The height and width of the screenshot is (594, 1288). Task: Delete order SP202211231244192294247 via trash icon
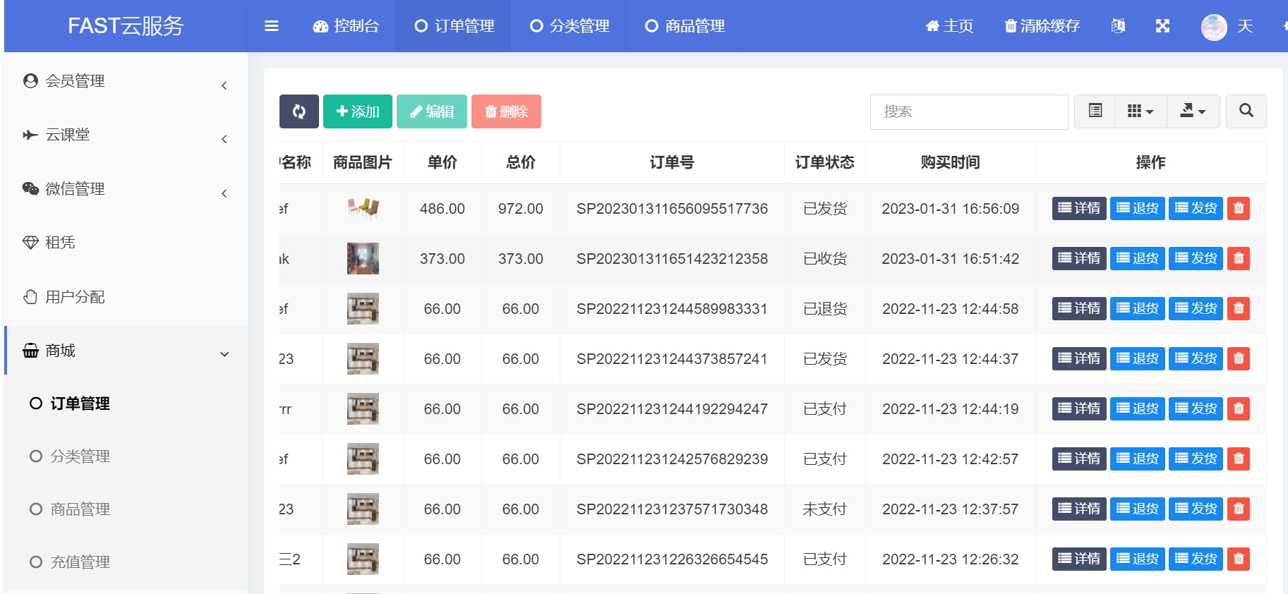click(1239, 408)
